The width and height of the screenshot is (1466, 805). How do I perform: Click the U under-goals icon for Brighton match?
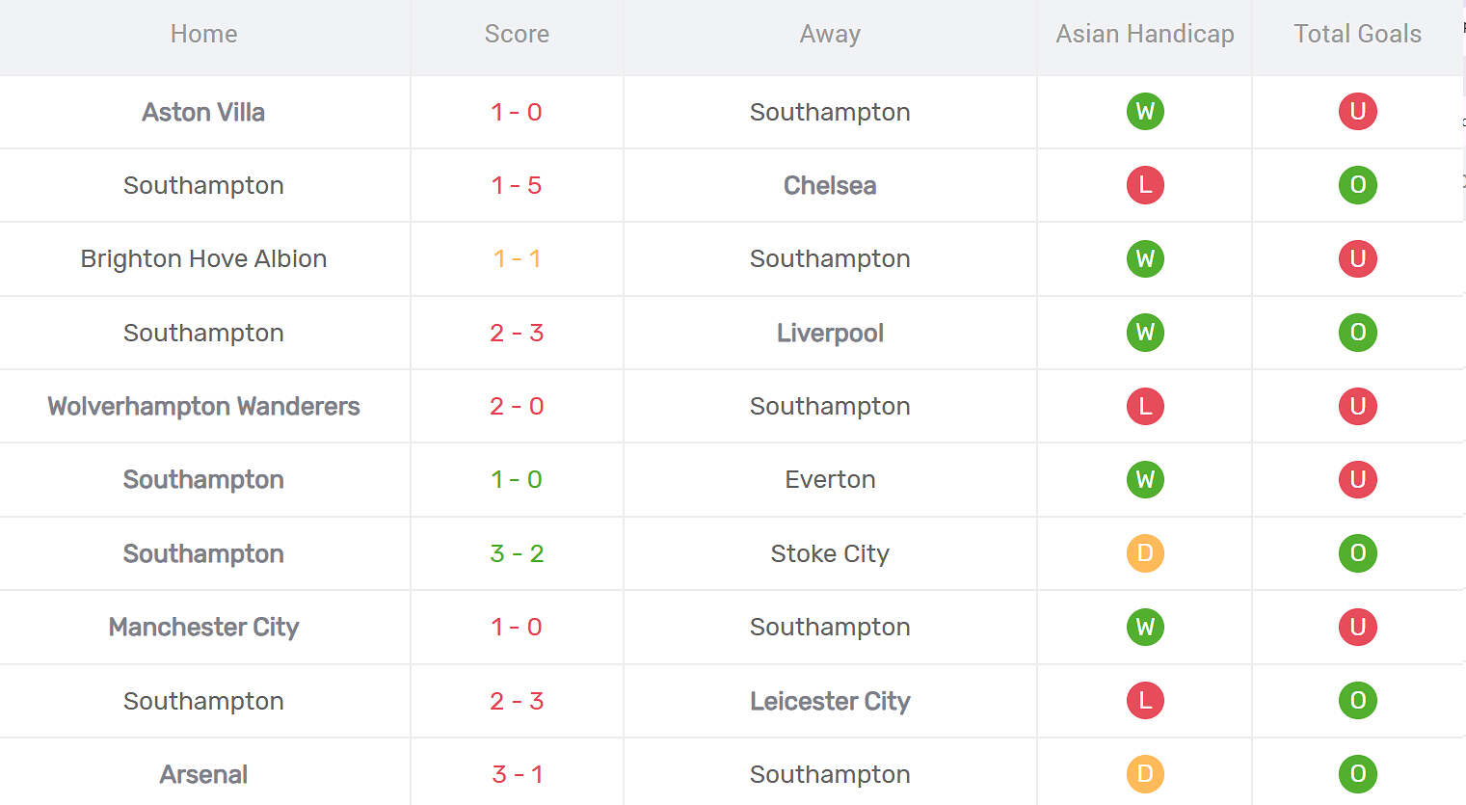click(x=1358, y=258)
